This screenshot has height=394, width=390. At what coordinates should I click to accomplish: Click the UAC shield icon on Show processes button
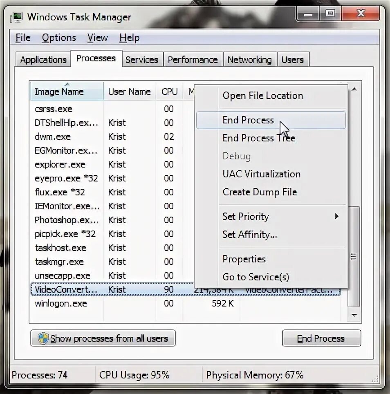(43, 338)
